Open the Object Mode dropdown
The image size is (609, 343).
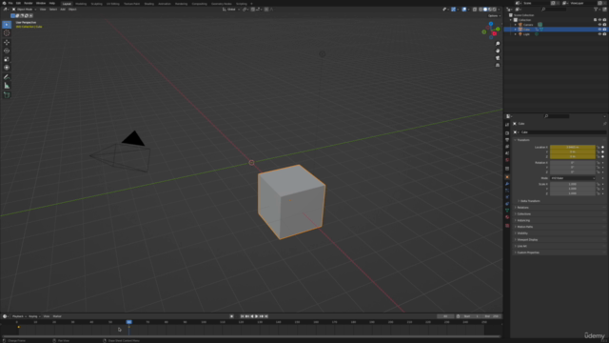pos(24,10)
